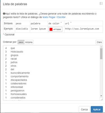Click the word list scrollbar thumb
Image resolution: width=105 pixels, height=113 pixels.
coord(101,54)
